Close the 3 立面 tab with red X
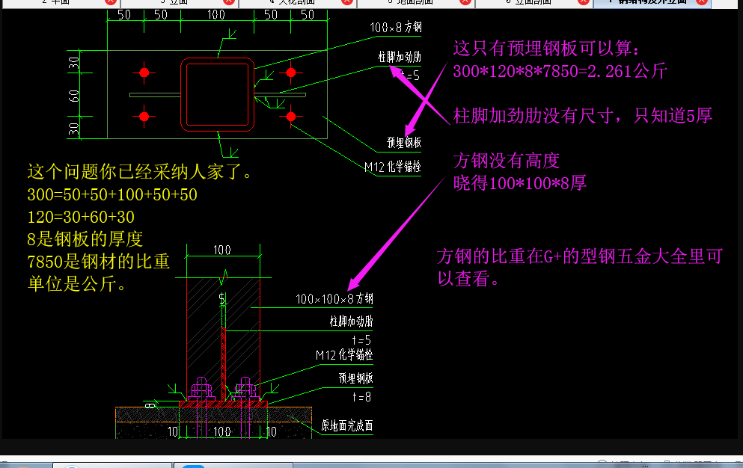The height and width of the screenshot is (468, 743). [229, 2]
